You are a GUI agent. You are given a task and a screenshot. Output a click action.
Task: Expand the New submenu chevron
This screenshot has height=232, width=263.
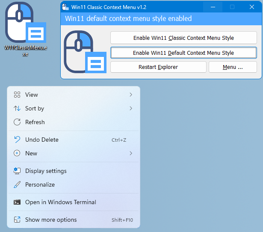tap(131, 153)
